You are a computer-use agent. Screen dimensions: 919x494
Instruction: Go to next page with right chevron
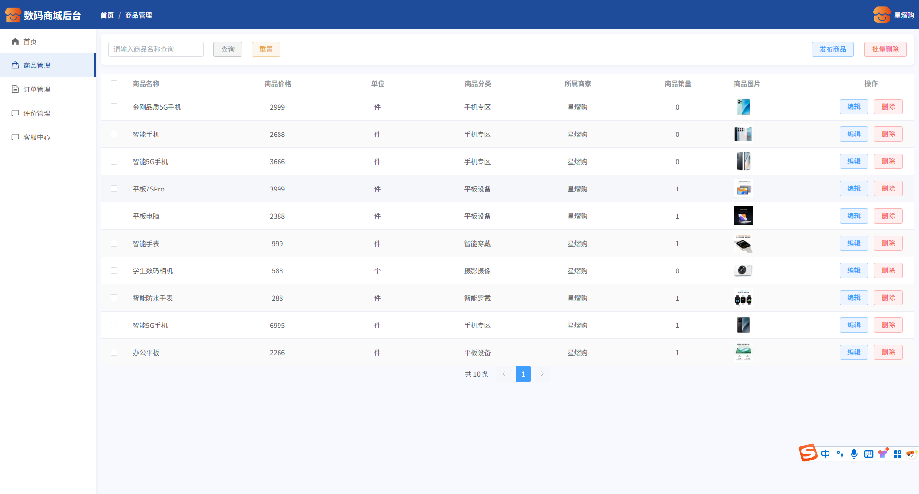(542, 374)
